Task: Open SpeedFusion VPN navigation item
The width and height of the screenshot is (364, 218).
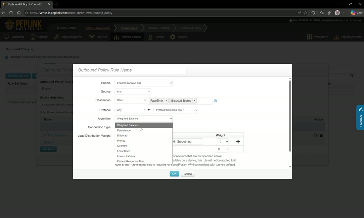Action: 68,37
